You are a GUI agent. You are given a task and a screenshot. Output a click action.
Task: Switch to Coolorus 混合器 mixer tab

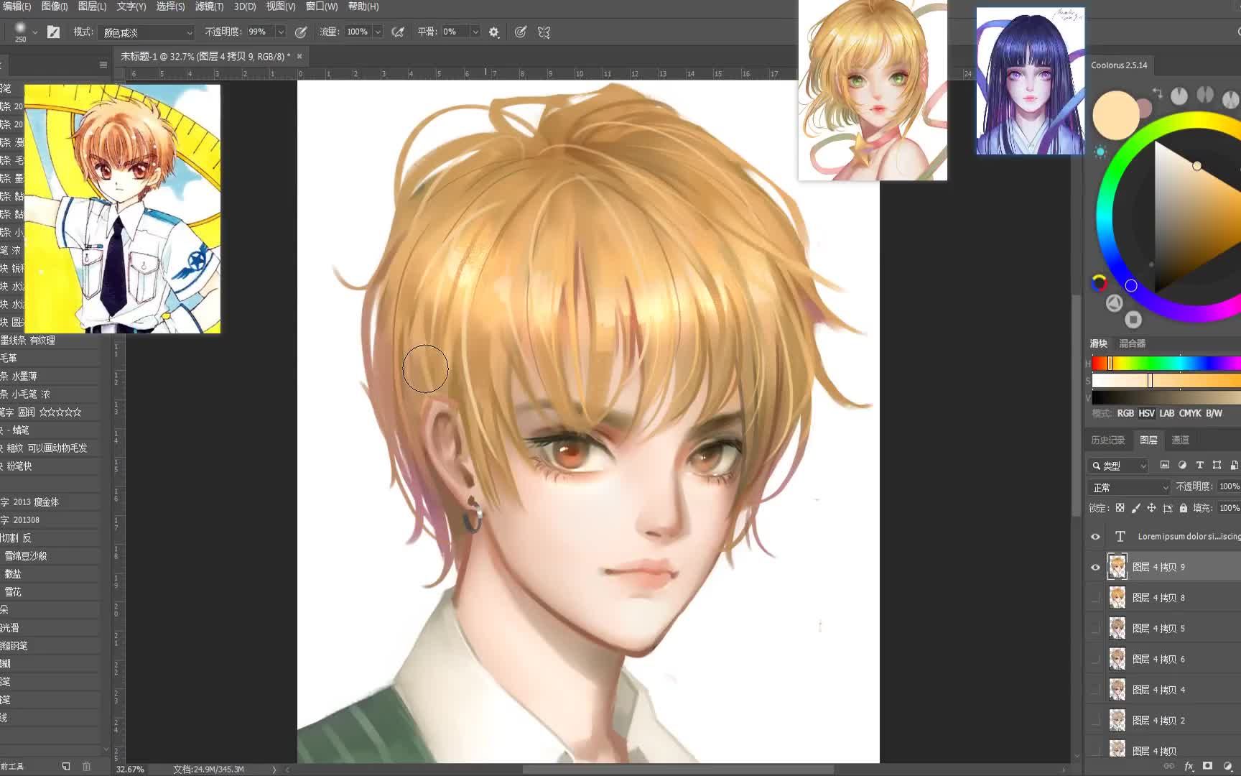point(1133,343)
